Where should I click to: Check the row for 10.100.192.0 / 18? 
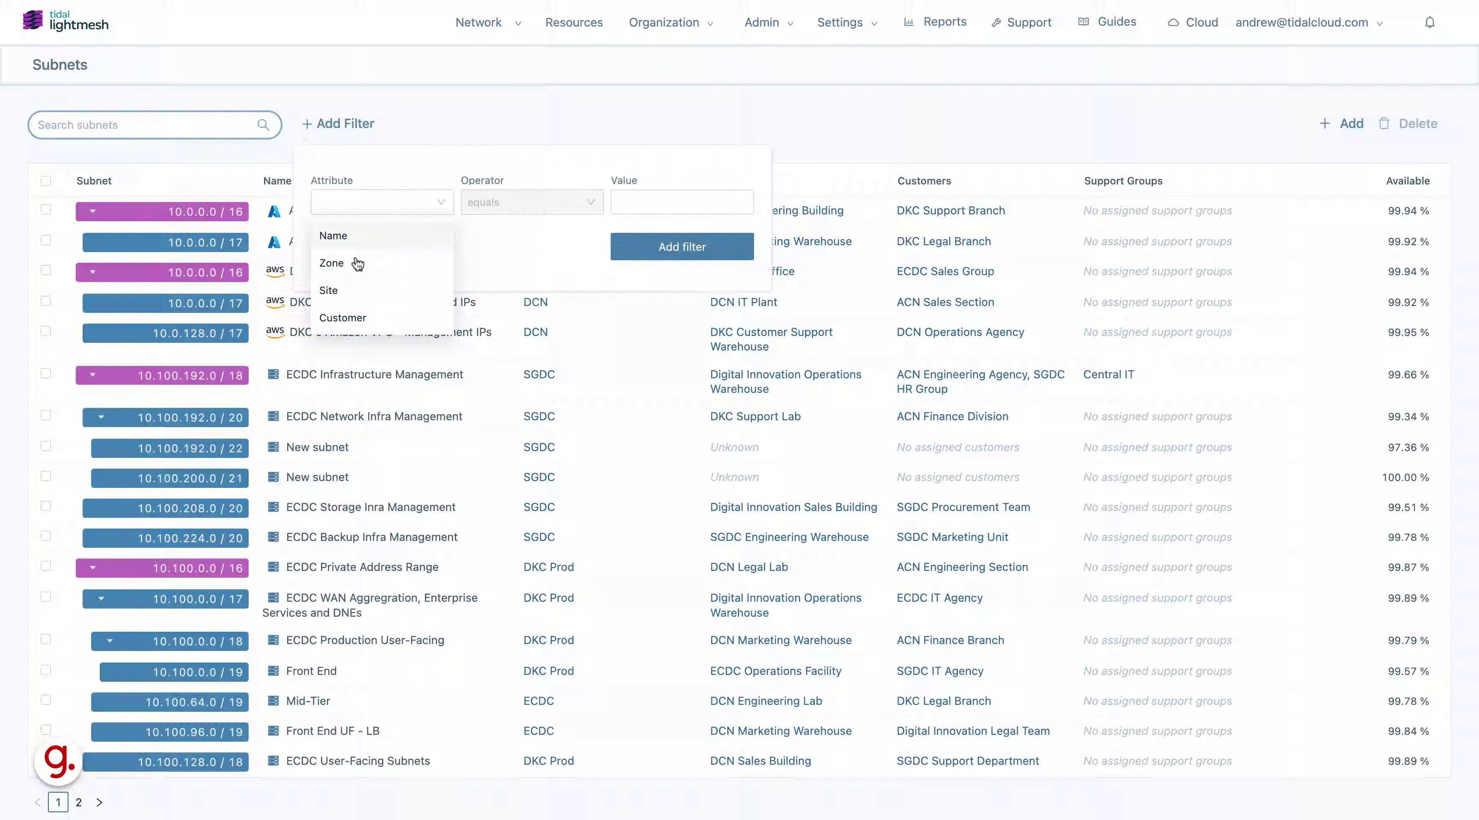[46, 373]
